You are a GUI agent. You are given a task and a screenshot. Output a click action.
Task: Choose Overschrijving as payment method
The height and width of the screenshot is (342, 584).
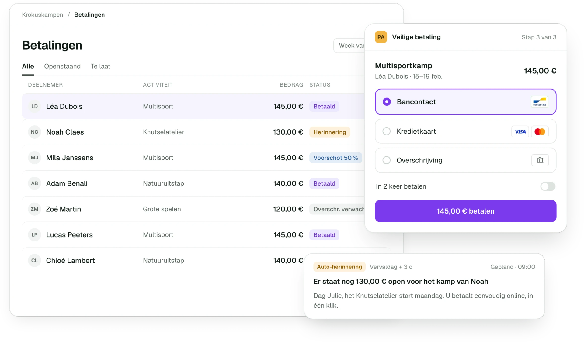click(465, 160)
